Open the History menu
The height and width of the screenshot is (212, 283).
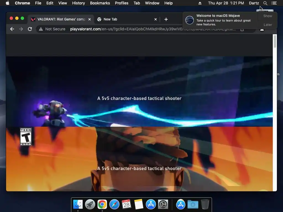pyautogui.click(x=78, y=3)
